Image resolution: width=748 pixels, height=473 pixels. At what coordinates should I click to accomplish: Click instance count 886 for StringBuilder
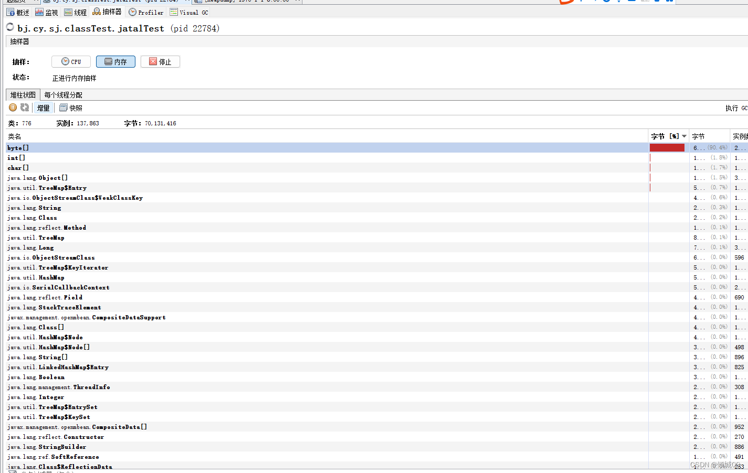tap(739, 447)
